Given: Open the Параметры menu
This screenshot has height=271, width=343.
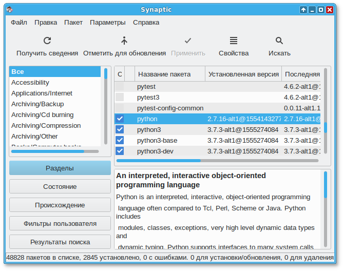Looking at the screenshot, I should click(x=108, y=22).
